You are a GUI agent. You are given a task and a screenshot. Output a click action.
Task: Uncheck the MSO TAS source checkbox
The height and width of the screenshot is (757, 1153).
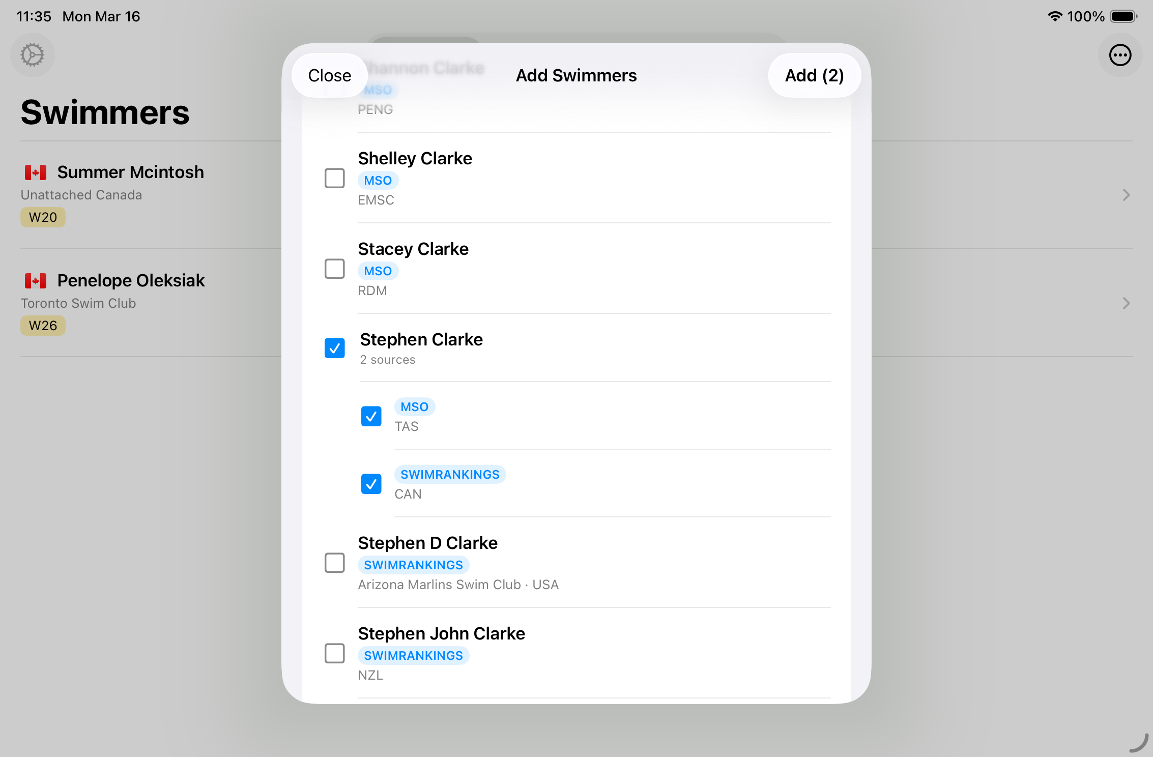[x=371, y=416]
